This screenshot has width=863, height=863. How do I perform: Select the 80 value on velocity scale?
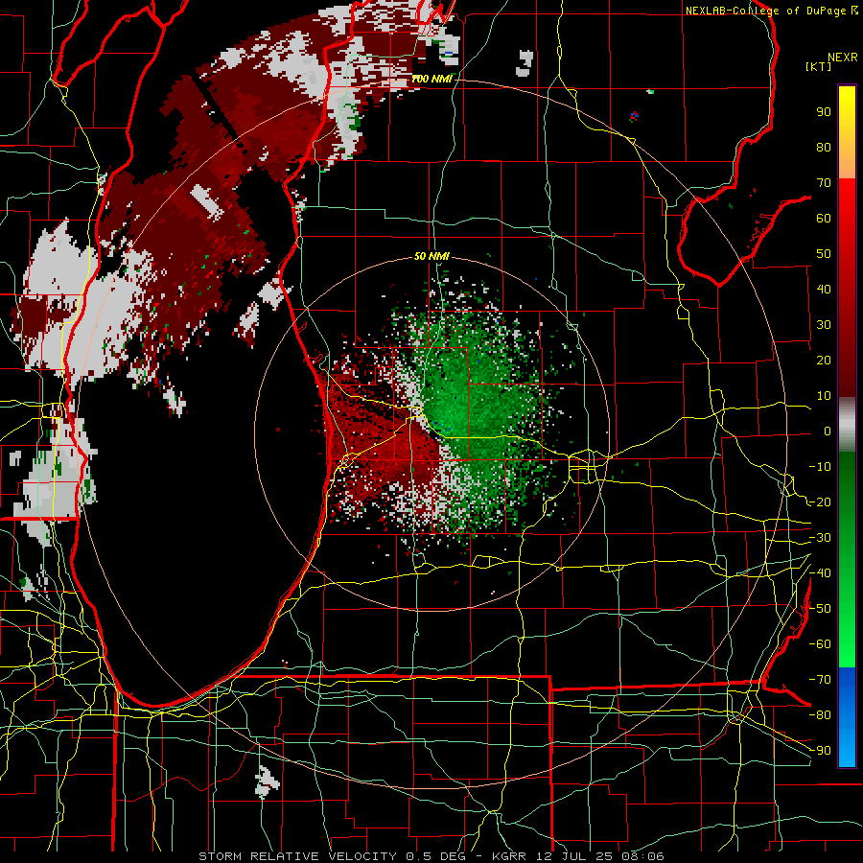pos(824,148)
